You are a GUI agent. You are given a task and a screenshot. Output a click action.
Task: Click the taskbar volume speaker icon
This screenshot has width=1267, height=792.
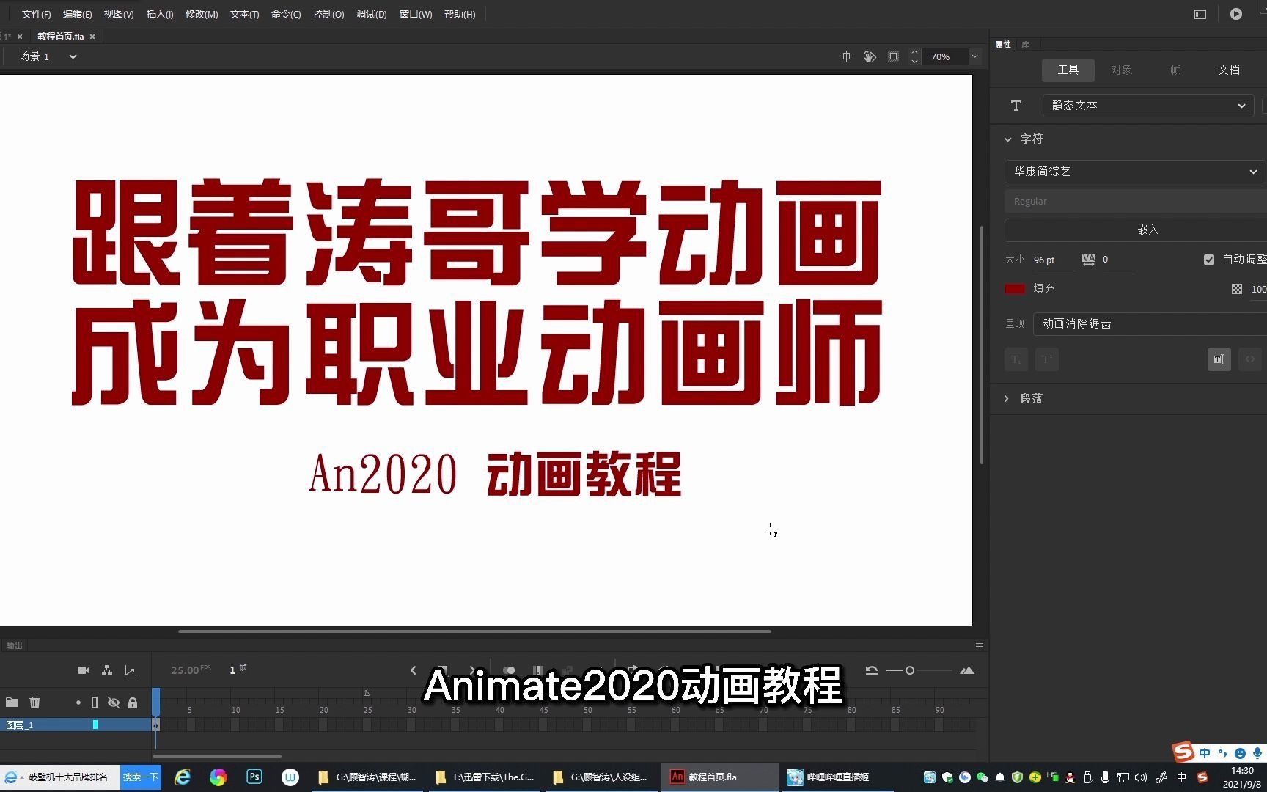click(1141, 777)
